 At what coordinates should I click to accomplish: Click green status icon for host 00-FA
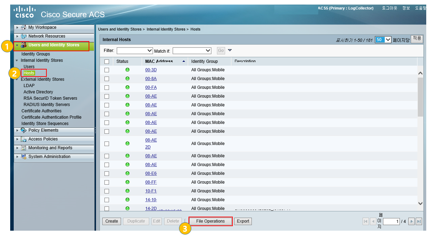click(x=127, y=87)
